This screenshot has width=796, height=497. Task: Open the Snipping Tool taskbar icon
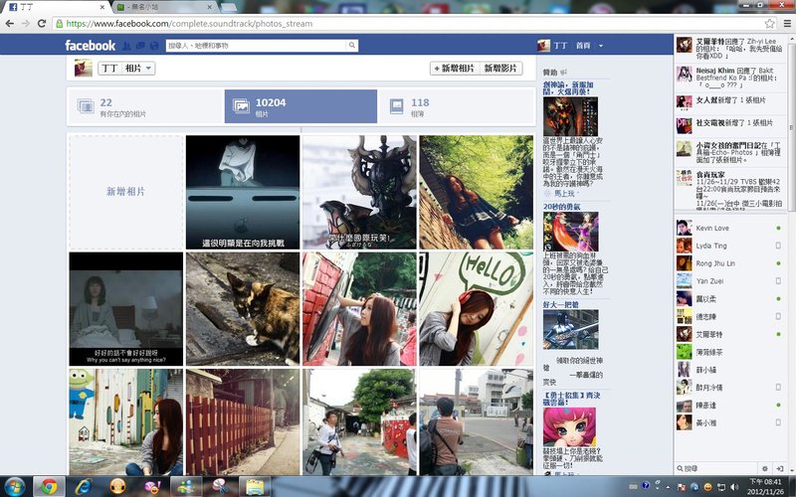(x=220, y=487)
